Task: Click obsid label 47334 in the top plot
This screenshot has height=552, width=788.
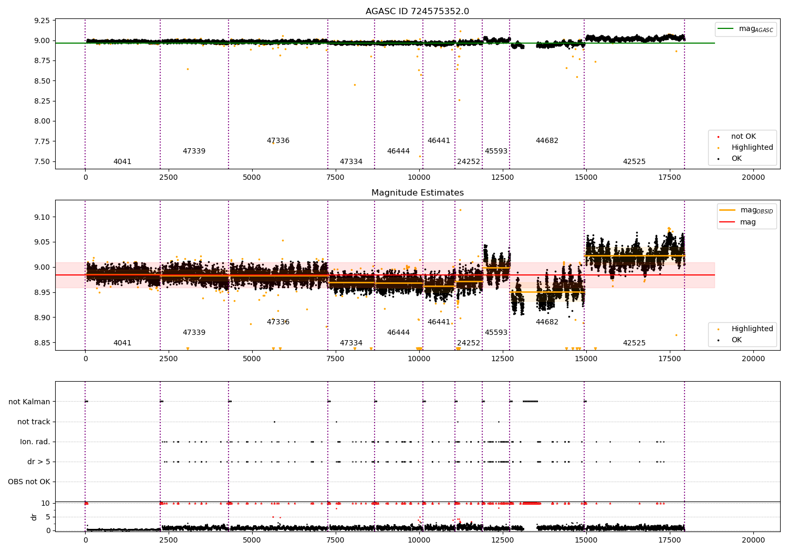Action: click(351, 162)
